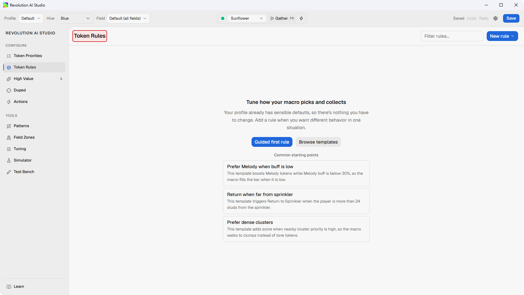Go to the High Value section
The width and height of the screenshot is (524, 295).
pos(34,79)
